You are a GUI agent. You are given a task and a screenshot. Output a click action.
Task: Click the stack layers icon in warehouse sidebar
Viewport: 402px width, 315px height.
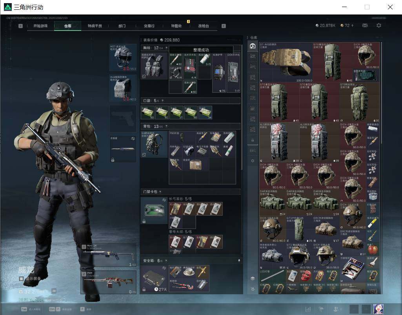tap(253, 278)
